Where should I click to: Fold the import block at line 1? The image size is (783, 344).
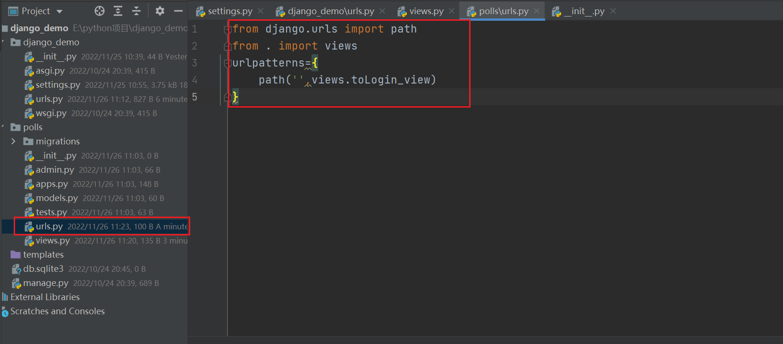click(x=227, y=30)
